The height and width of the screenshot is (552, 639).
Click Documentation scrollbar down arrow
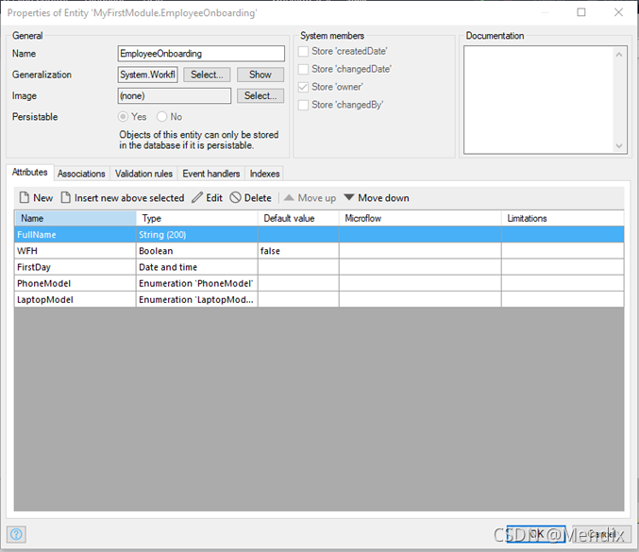coord(619,146)
